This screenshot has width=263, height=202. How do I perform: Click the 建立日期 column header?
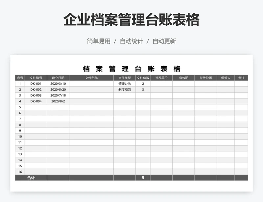[58, 78]
